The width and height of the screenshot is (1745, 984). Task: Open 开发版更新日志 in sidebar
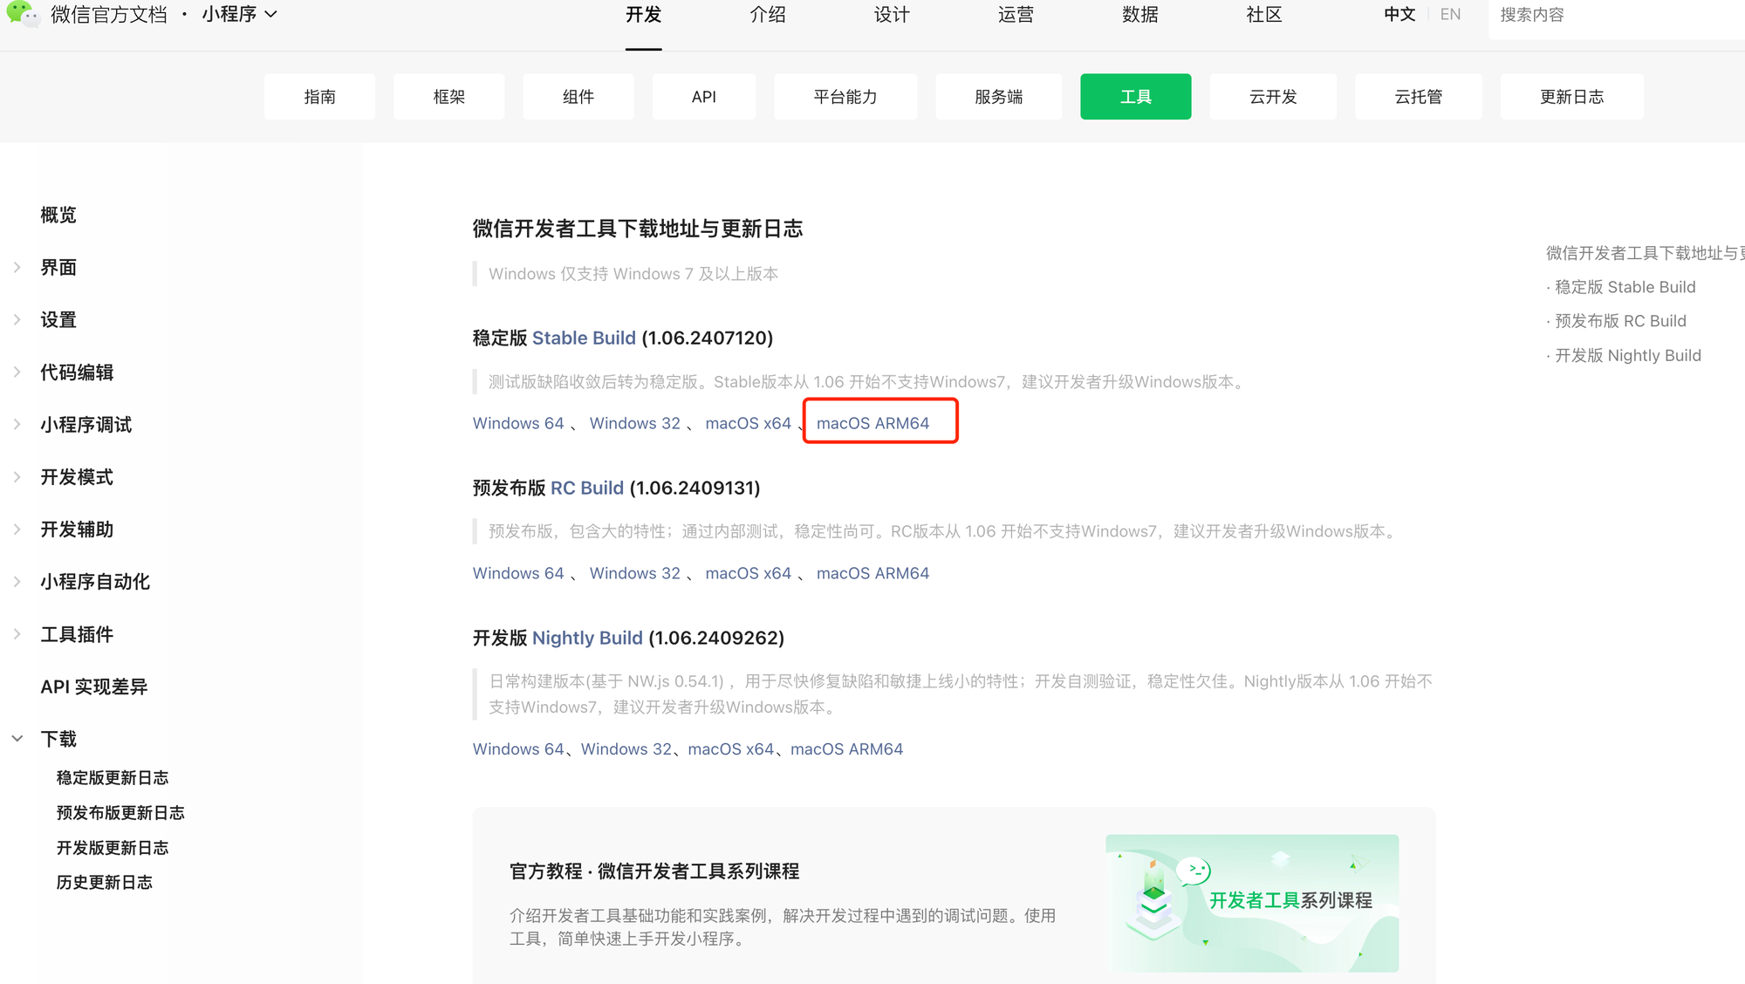coord(113,848)
